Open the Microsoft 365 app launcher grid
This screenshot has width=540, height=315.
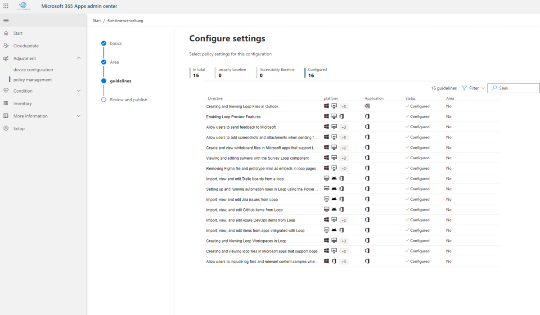[x=6, y=6]
